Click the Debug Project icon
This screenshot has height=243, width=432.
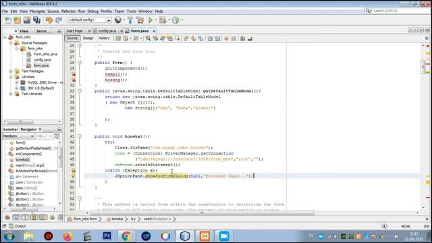(163, 20)
